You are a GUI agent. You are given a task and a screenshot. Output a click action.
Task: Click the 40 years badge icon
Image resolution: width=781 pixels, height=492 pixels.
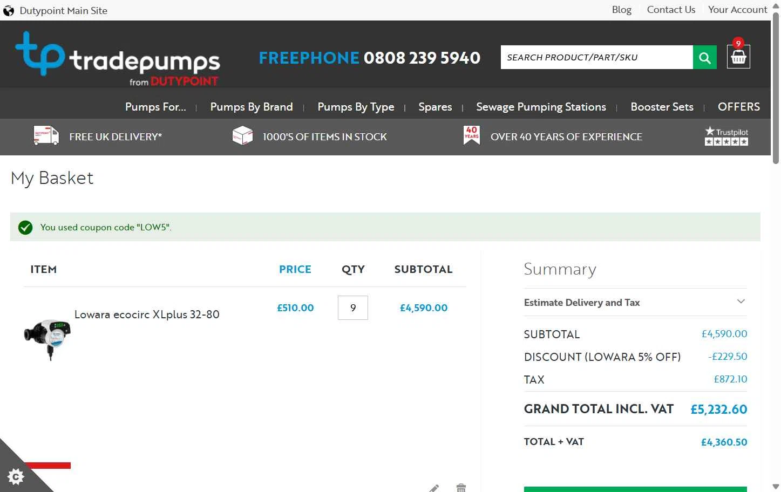click(471, 135)
